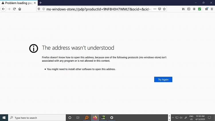Select the Problem loading page tab
Screen dimensions: 215x121
click(19, 3)
